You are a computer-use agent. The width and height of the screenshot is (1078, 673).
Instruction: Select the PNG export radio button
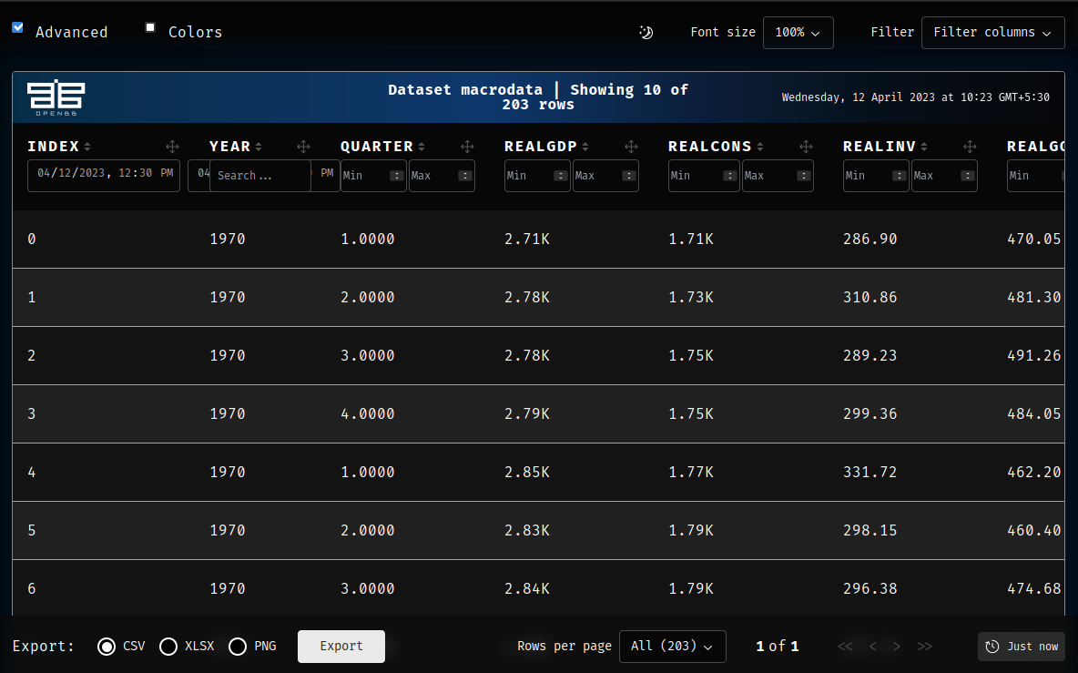[238, 647]
